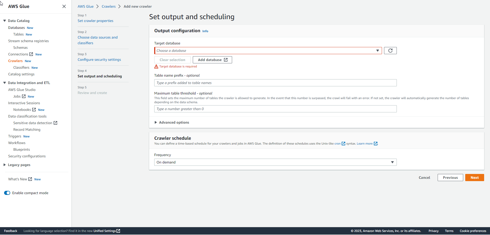Screen dimensions: 490x235
Task: Go back to Step 1 Set crawler properties
Action: (95, 21)
